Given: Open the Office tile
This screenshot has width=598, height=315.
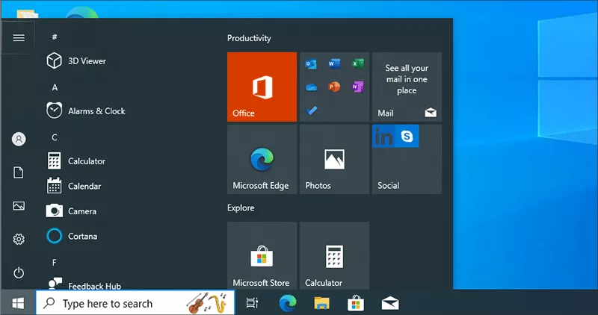Looking at the screenshot, I should tap(262, 87).
